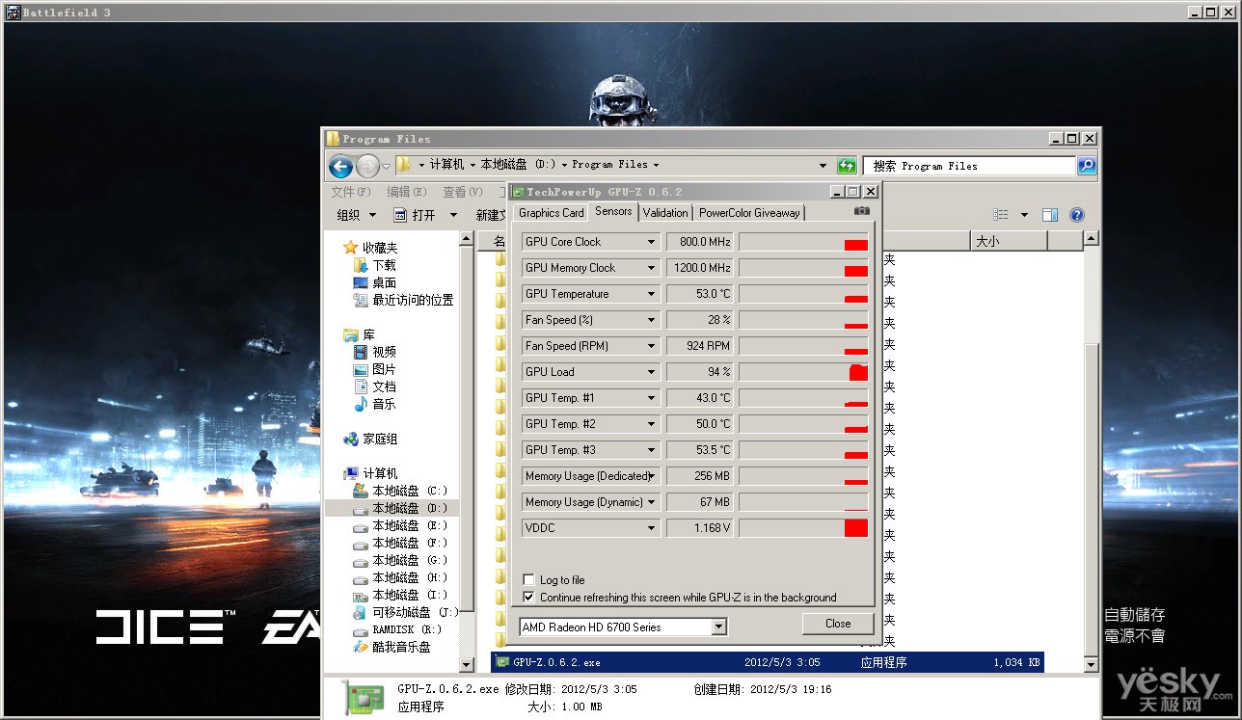Click the search Program Files input box

point(969,166)
